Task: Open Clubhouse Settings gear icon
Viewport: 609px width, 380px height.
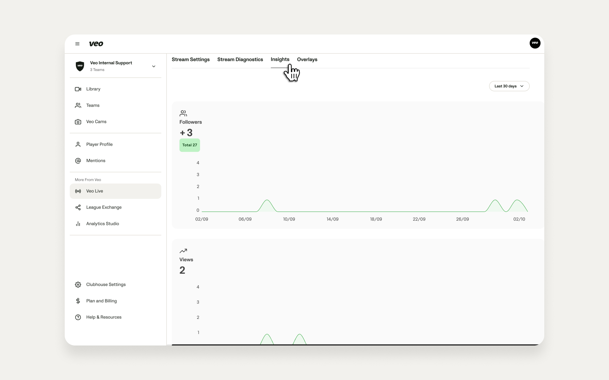Action: click(x=78, y=284)
